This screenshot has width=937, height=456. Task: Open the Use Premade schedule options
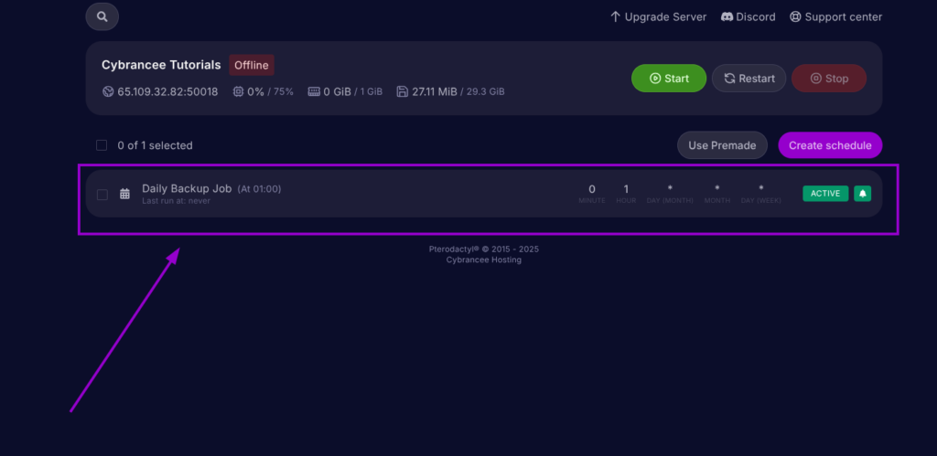click(x=722, y=145)
